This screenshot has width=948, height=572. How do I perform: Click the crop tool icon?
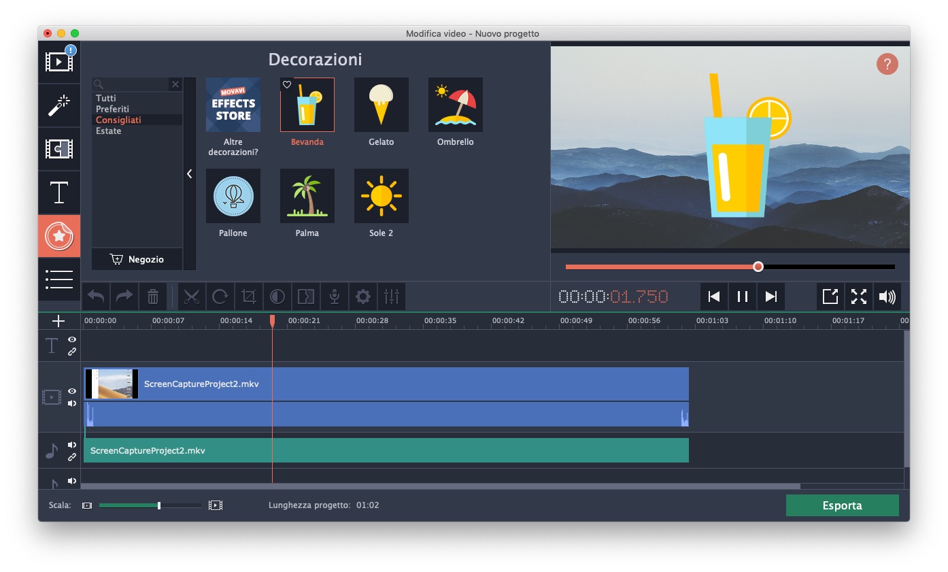pyautogui.click(x=249, y=297)
